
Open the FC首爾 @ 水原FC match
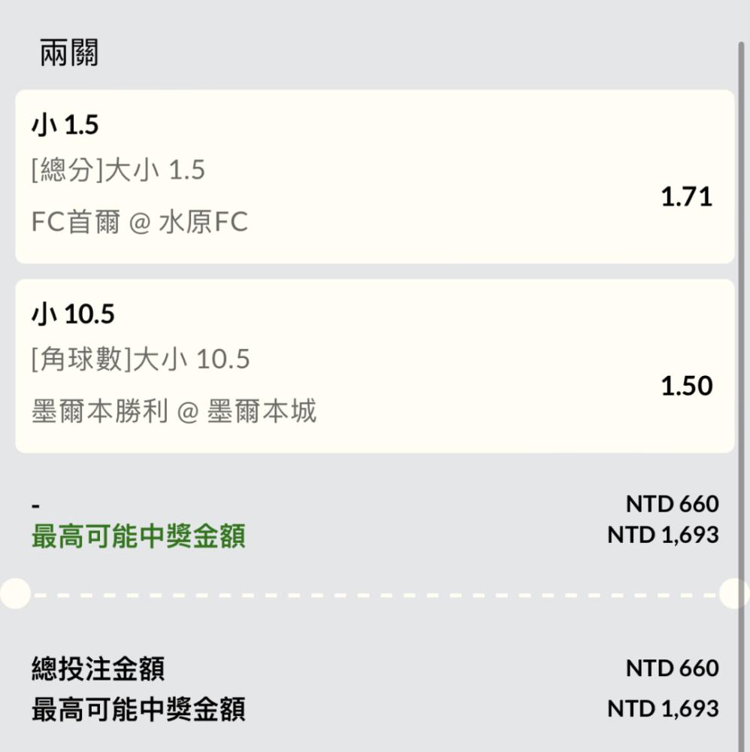click(140, 222)
